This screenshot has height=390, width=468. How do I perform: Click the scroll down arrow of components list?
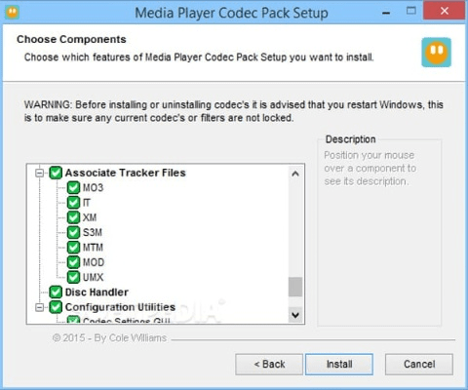[295, 315]
